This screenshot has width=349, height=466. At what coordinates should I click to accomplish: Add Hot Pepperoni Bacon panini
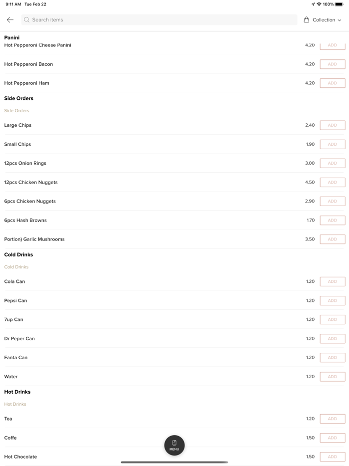click(333, 64)
